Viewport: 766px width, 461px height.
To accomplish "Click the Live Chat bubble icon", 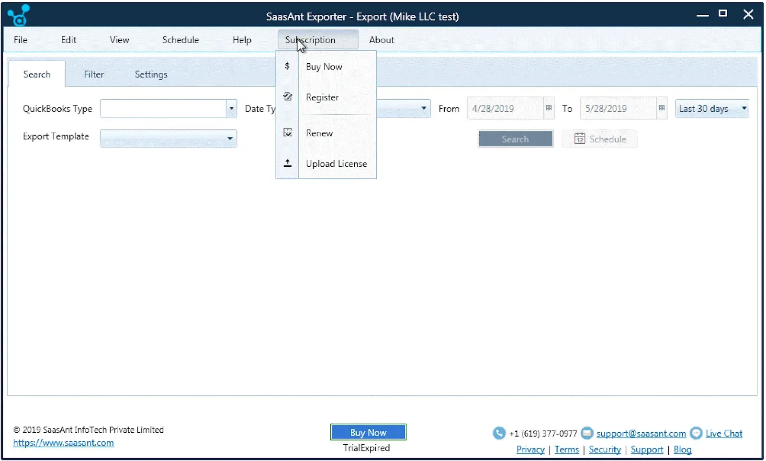I will coord(696,433).
